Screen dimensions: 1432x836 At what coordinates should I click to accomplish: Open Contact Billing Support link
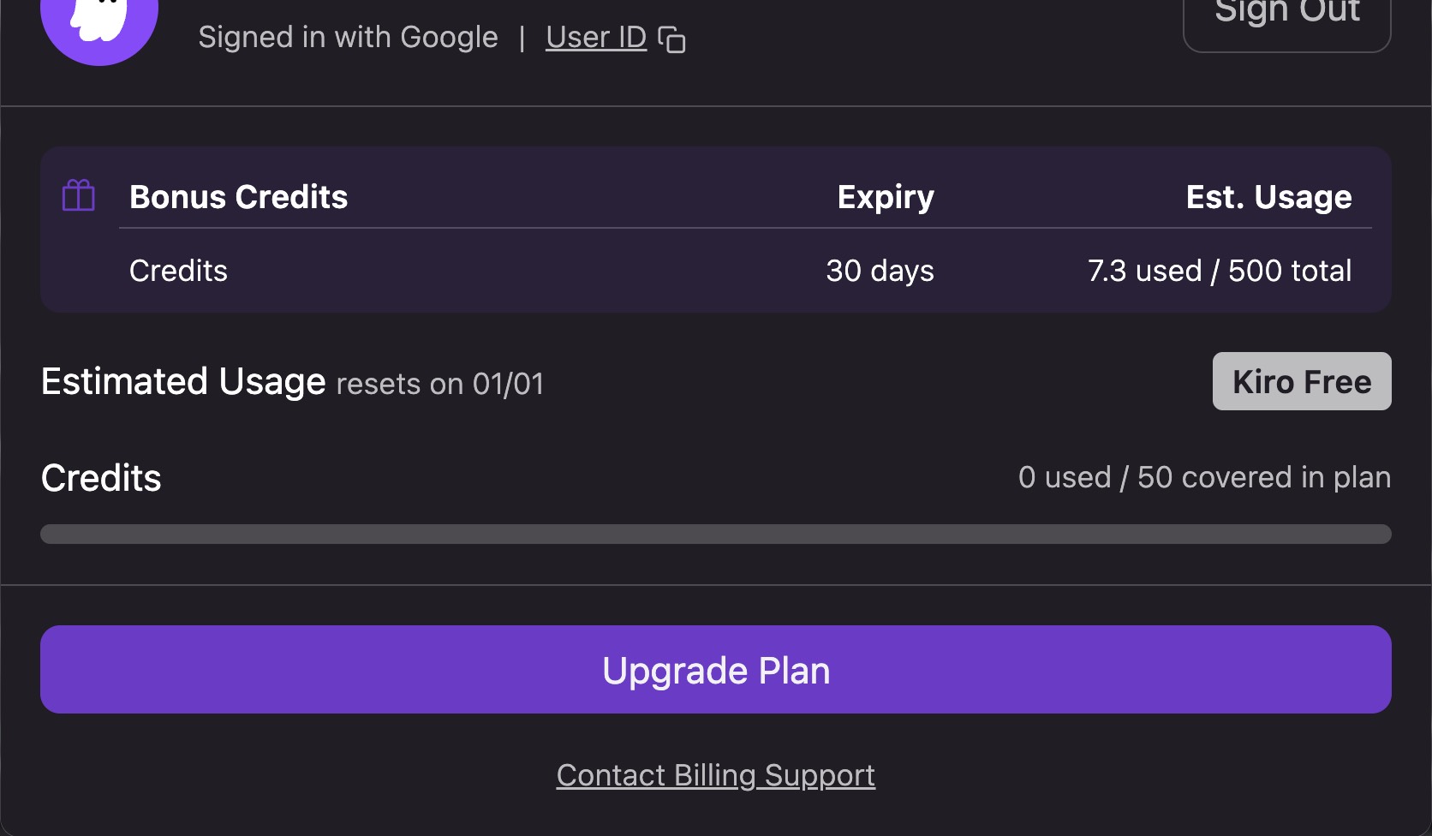(715, 775)
